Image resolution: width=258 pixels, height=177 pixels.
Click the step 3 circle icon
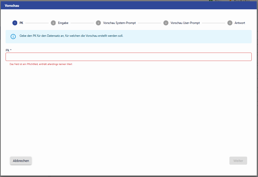tap(98, 23)
